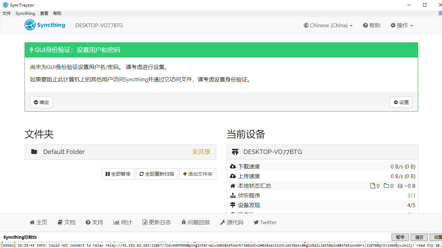Click the DESKTOP-VO77BTG navbar device name
Screen dimensions: 442x248
[x=99, y=25]
